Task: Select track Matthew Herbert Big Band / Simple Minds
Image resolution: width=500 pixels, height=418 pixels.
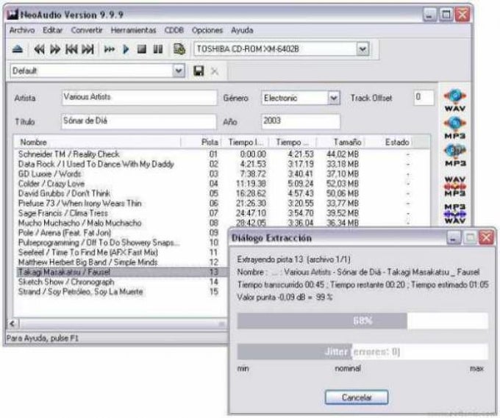Action: [88, 262]
